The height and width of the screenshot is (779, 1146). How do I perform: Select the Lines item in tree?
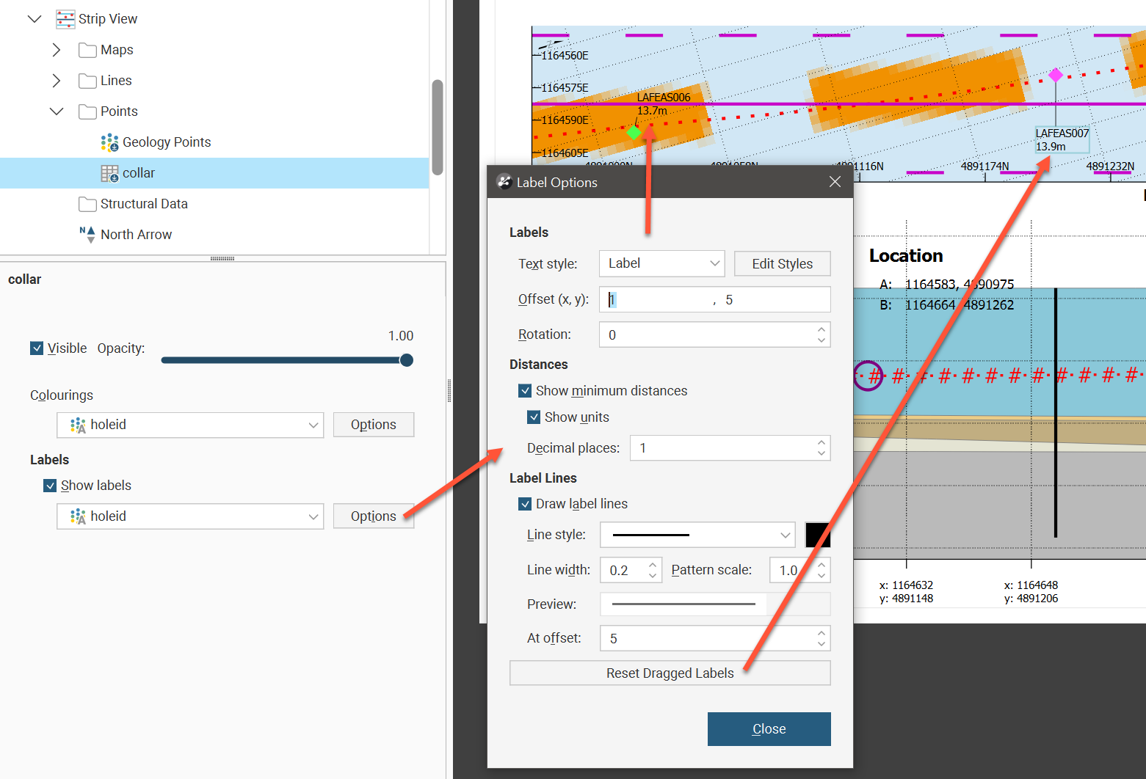(x=116, y=81)
